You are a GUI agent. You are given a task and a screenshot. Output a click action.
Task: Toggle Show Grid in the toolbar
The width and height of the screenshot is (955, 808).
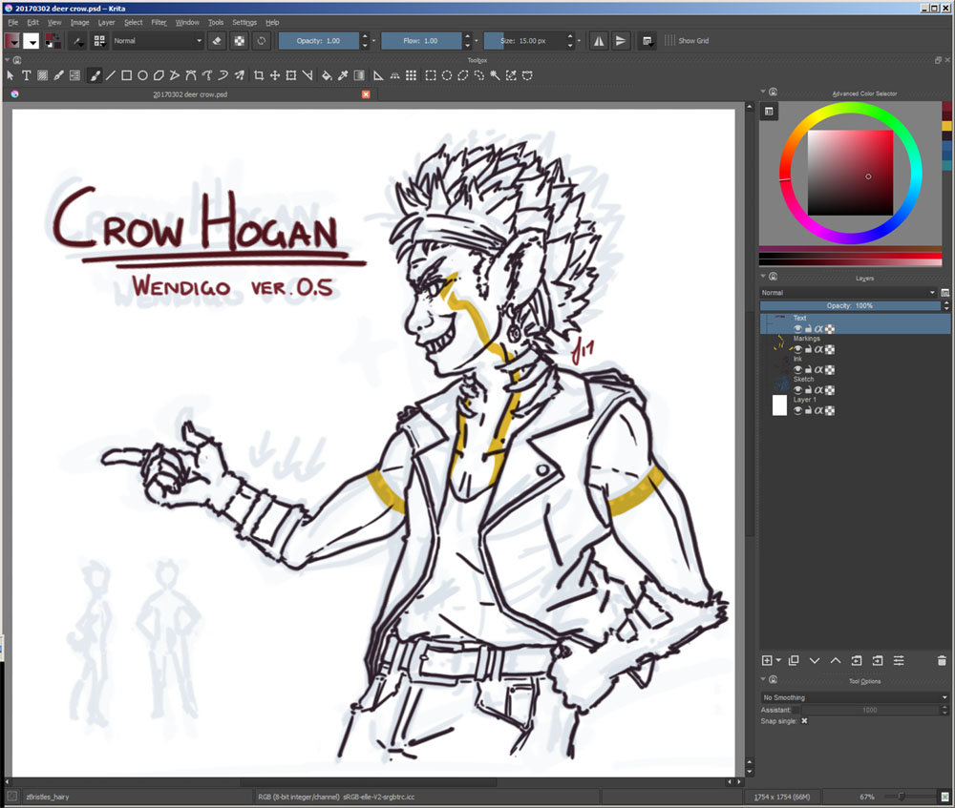[687, 41]
